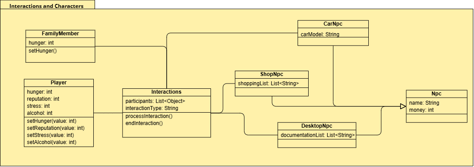The height and width of the screenshot is (167, 474).
Task: Select the FamilyMember hunger: int attribute
Action: pyautogui.click(x=41, y=43)
